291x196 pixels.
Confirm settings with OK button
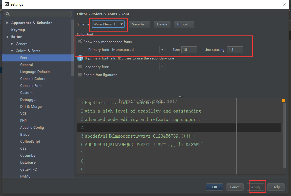tap(214, 187)
